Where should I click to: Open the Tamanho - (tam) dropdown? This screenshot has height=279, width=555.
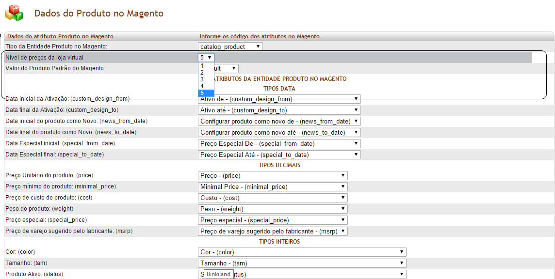[x=302, y=263]
